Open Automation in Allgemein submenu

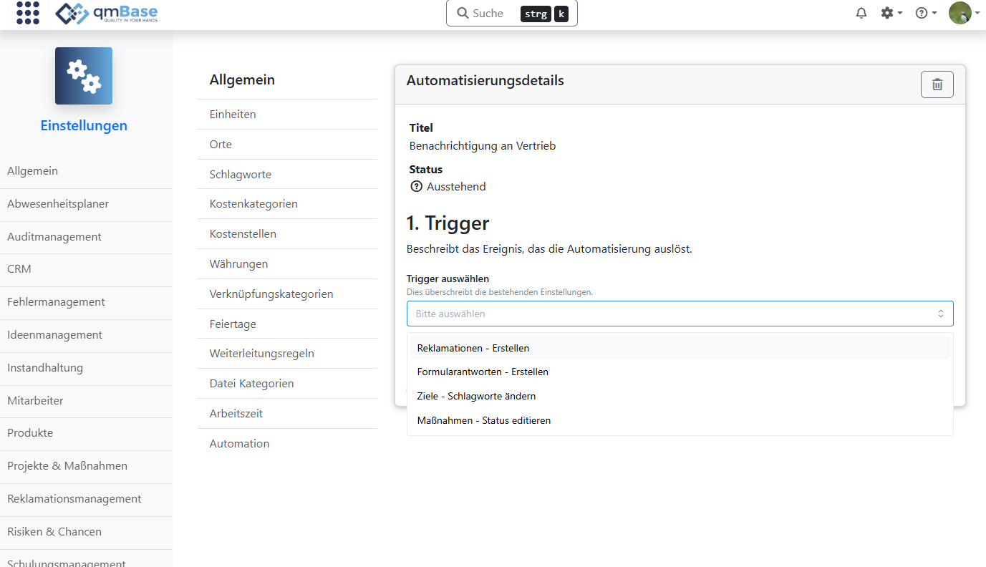tap(239, 444)
